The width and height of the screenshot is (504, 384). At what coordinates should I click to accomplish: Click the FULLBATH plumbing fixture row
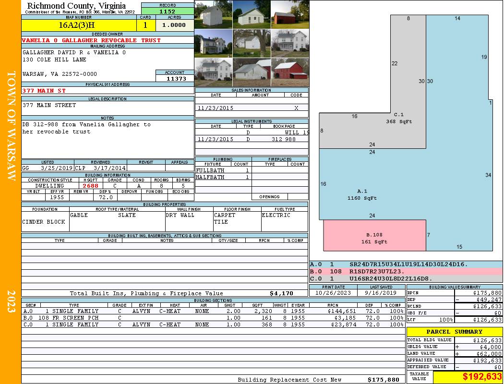coord(223,170)
